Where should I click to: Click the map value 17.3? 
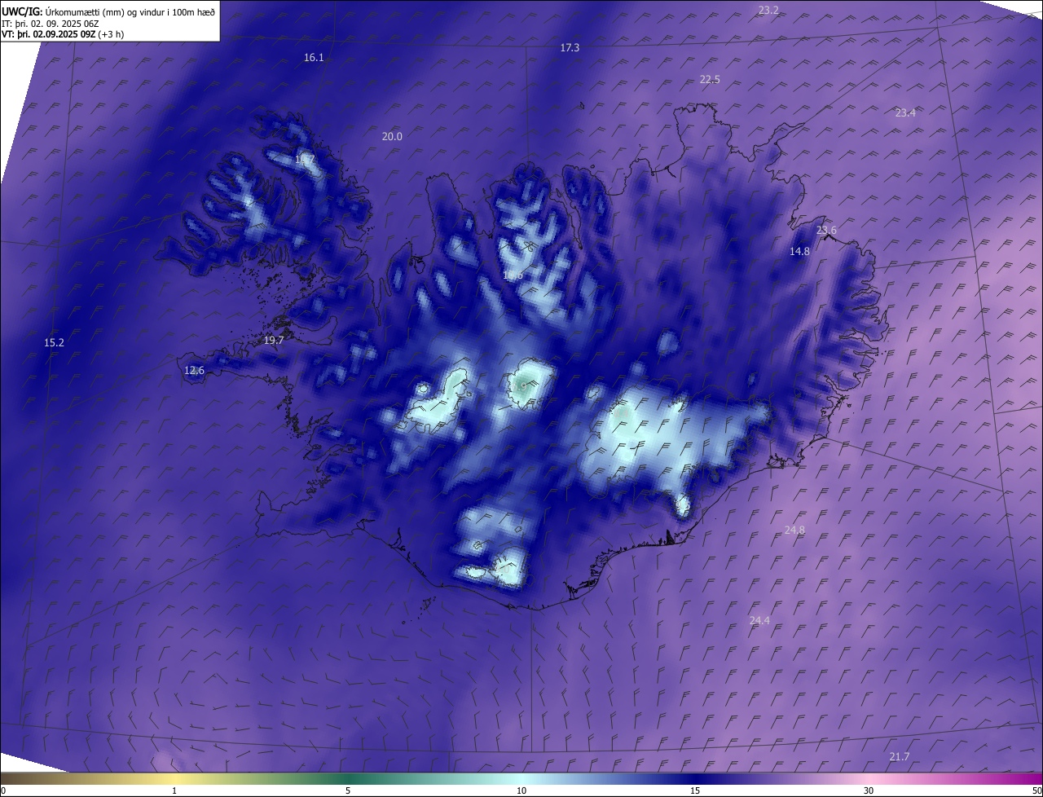(x=570, y=48)
